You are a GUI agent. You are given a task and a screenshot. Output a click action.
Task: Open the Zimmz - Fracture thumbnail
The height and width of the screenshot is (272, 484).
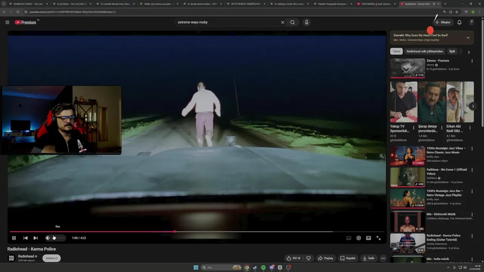click(408, 68)
